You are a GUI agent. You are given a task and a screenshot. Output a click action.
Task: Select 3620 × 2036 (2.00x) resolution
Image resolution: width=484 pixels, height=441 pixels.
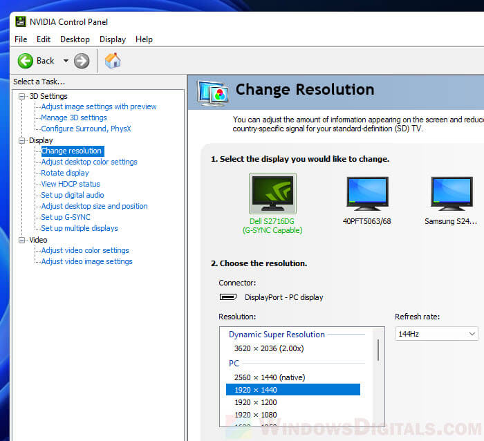(x=269, y=348)
